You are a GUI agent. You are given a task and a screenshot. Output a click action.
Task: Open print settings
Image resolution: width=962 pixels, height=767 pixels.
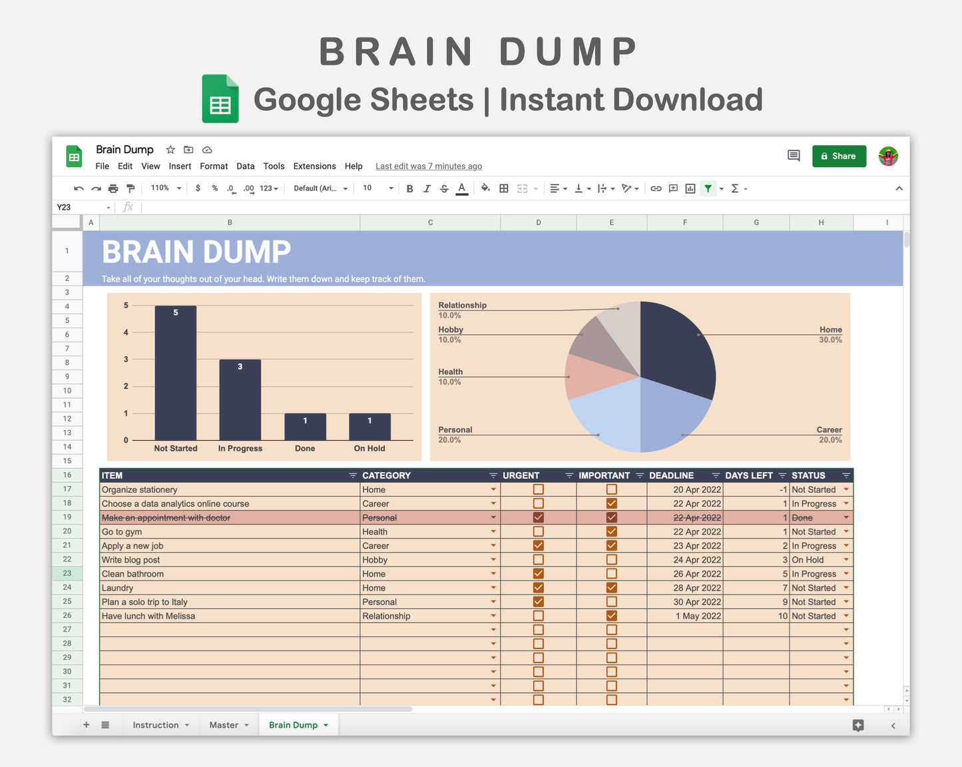point(113,188)
